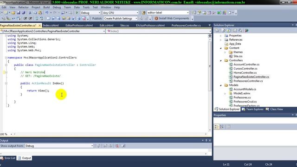Image resolution: width=297 pixels, height=167 pixels.
Task: Expand the themes folder
Action: [225, 52]
